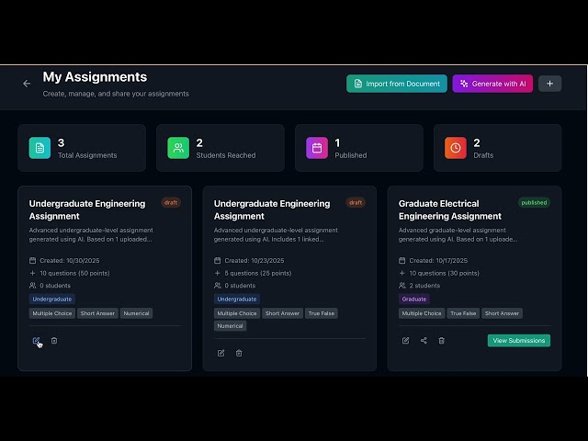Click True False tag on Graduate card
This screenshot has height=441, width=588.
463,313
